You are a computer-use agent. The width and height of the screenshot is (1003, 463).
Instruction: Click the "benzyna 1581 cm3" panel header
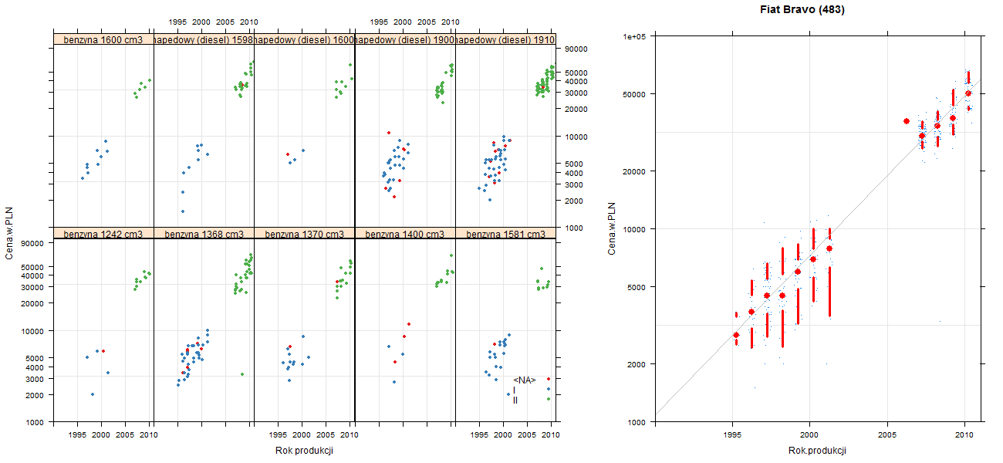pyautogui.click(x=505, y=234)
